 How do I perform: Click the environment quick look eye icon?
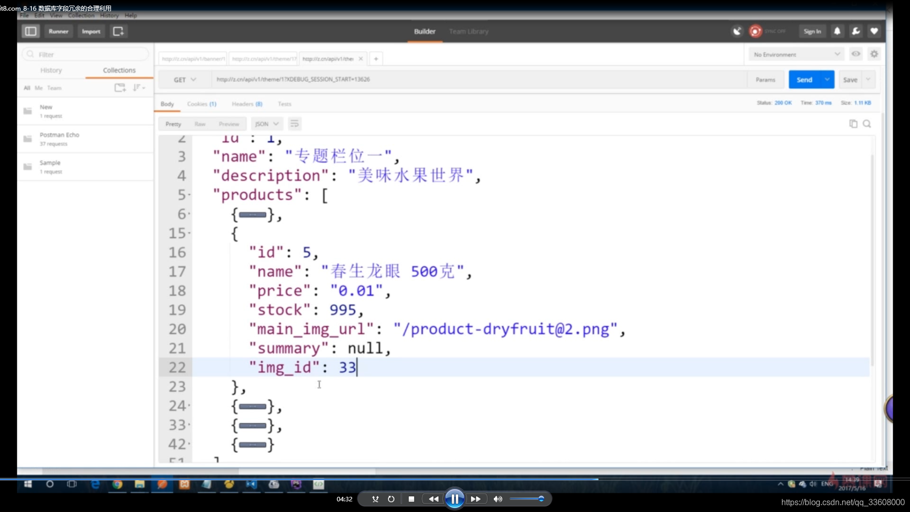pyautogui.click(x=856, y=54)
